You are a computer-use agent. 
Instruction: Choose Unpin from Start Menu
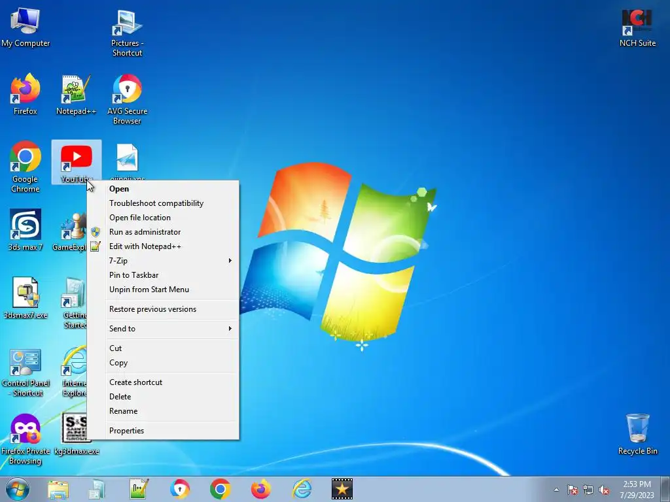click(x=163, y=290)
